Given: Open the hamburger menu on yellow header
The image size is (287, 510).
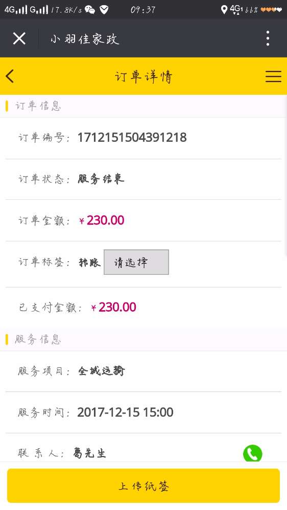Looking at the screenshot, I should (x=273, y=76).
